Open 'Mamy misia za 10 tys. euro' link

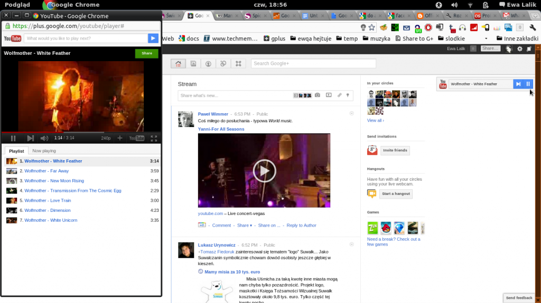click(232, 272)
